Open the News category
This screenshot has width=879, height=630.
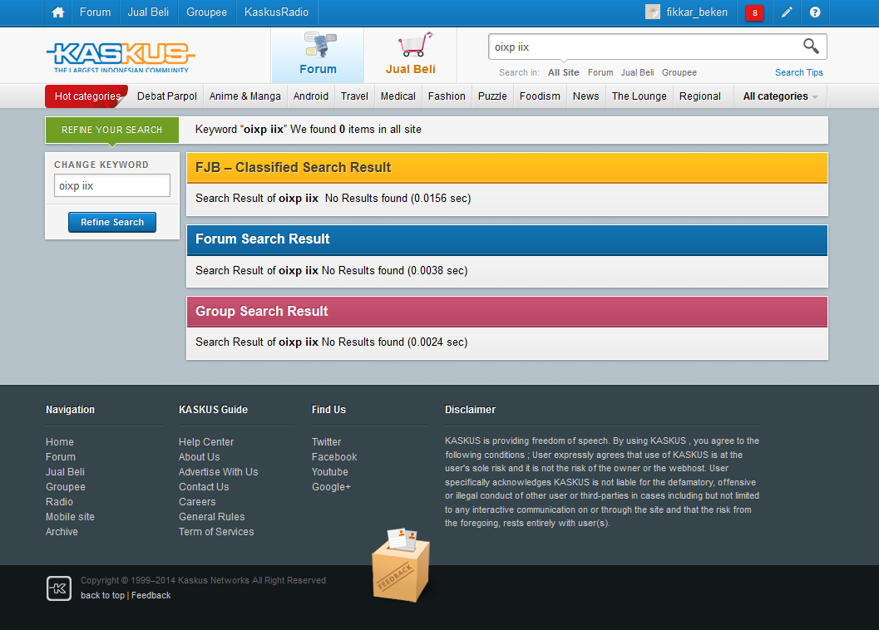point(585,96)
